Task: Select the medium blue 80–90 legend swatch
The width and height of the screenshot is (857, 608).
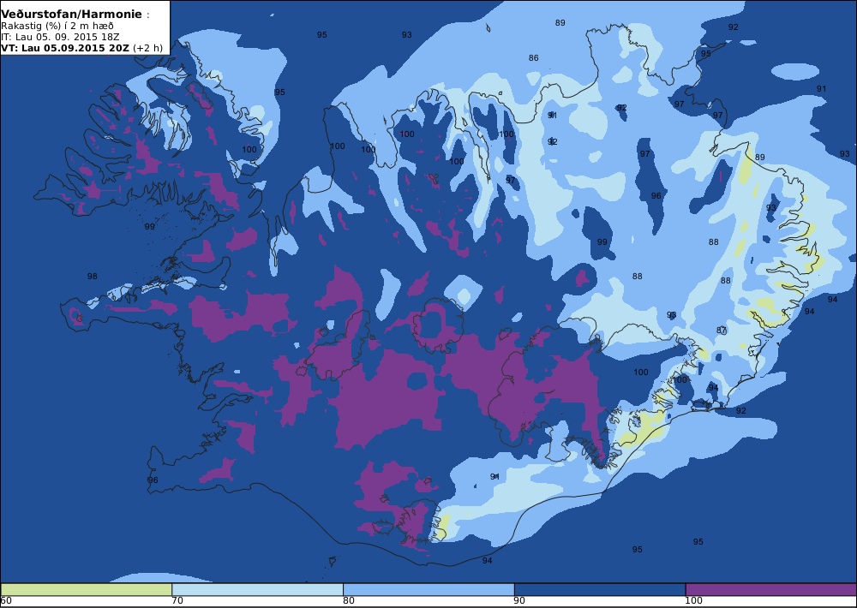Action: (x=428, y=590)
